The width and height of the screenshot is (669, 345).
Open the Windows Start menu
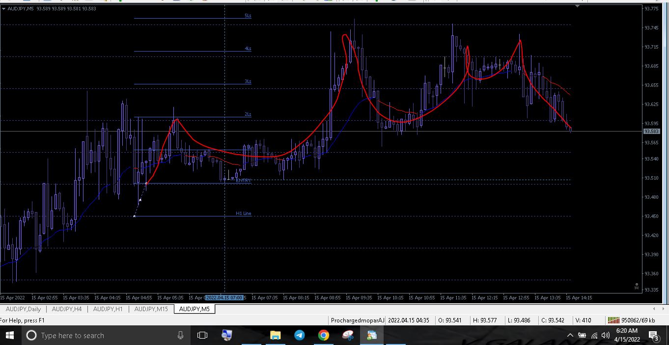9,335
